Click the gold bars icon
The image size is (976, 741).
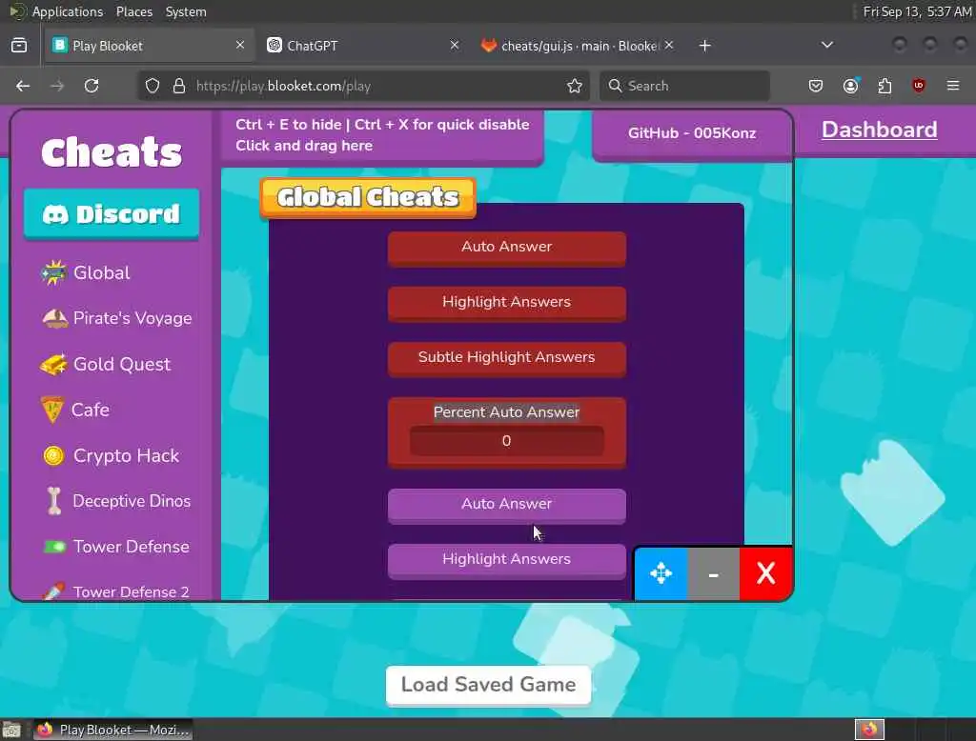pos(53,364)
